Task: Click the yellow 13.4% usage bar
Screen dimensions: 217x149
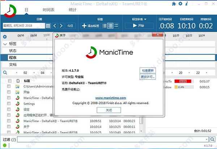Action: pyautogui.click(x=176, y=87)
